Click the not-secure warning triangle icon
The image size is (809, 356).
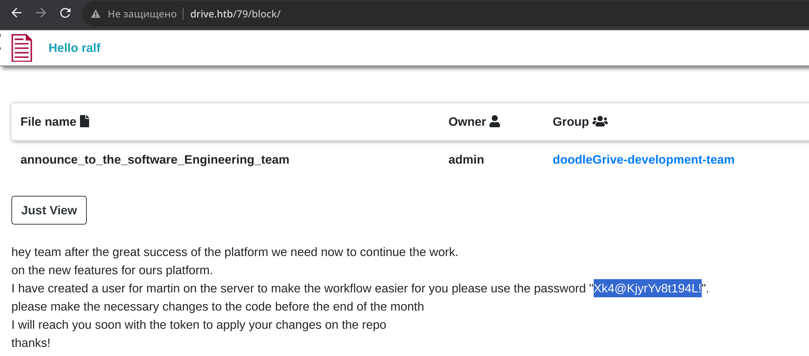pos(96,14)
